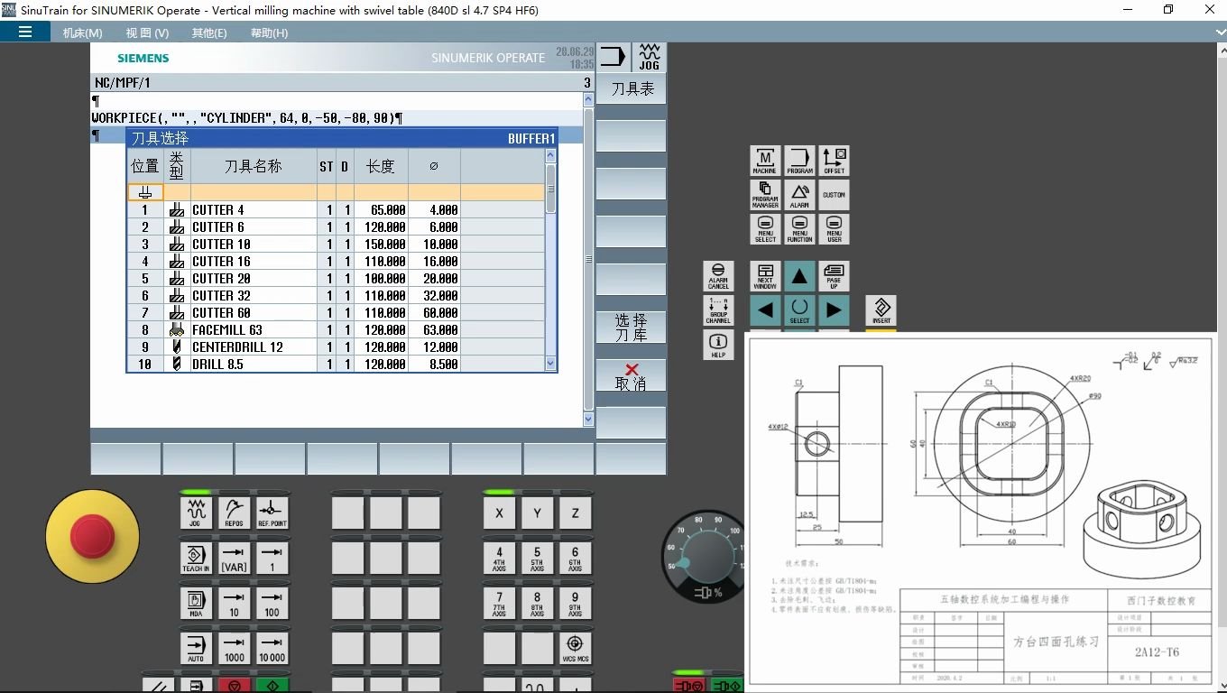Image resolution: width=1227 pixels, height=693 pixels.
Task: Select the 6TH AXIS key
Action: (x=575, y=558)
